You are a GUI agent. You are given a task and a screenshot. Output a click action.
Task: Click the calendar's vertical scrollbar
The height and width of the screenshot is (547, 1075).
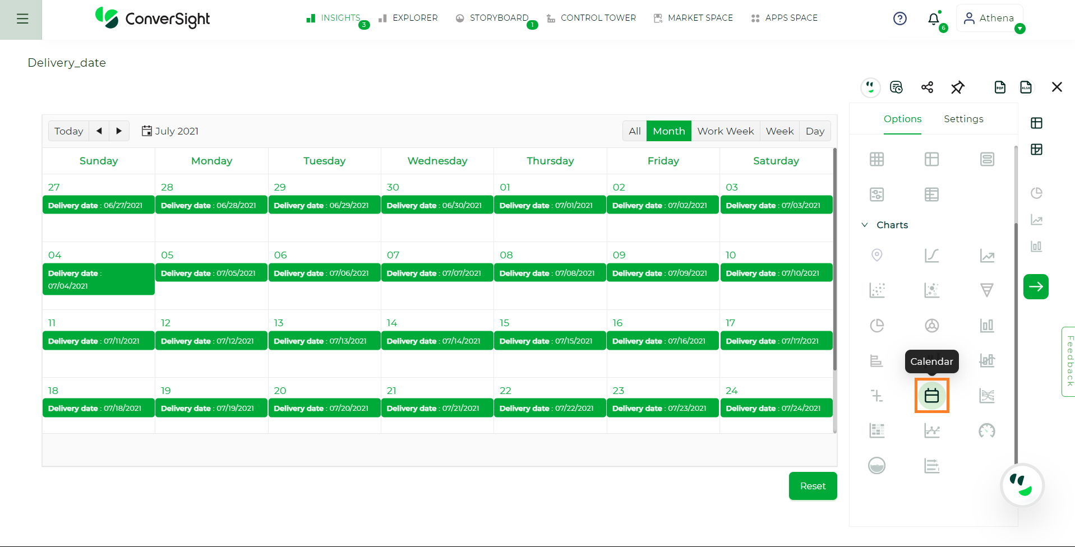click(834, 259)
